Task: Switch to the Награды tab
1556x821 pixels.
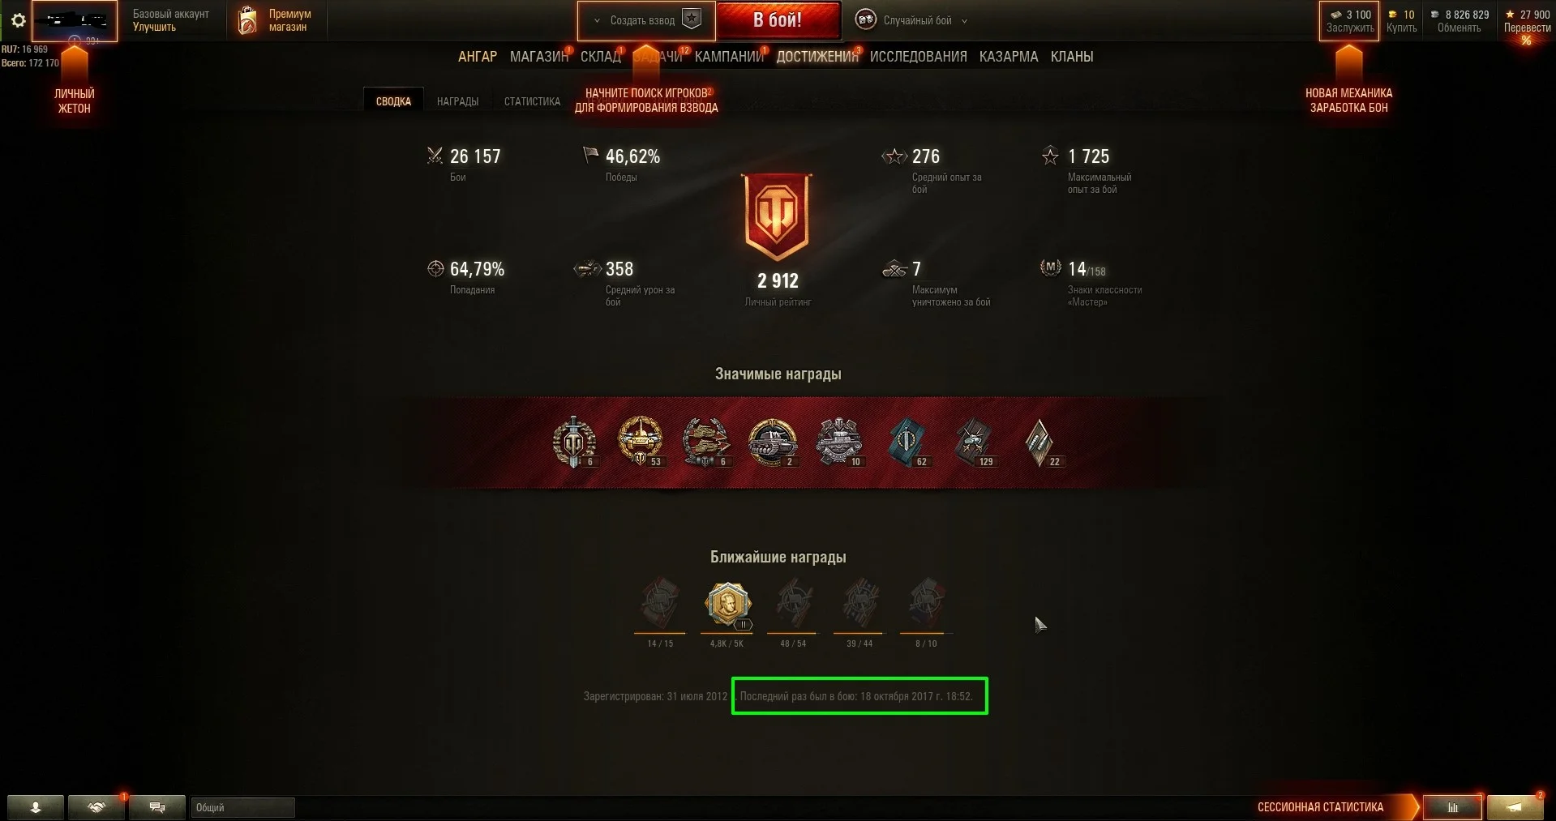Action: (x=457, y=101)
